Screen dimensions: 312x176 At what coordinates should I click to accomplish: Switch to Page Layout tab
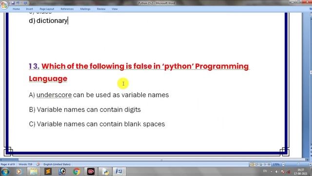pyautogui.click(x=47, y=9)
